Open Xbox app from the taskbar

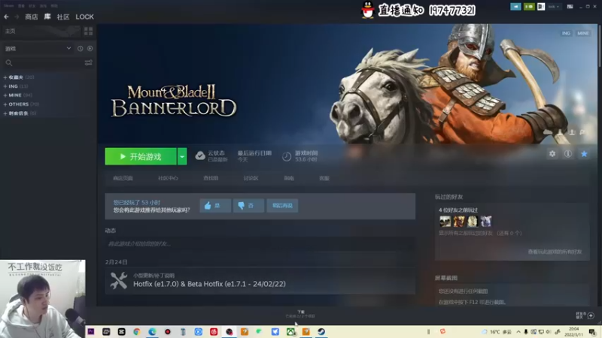(x=290, y=331)
